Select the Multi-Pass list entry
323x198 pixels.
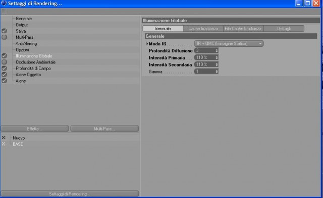25,37
